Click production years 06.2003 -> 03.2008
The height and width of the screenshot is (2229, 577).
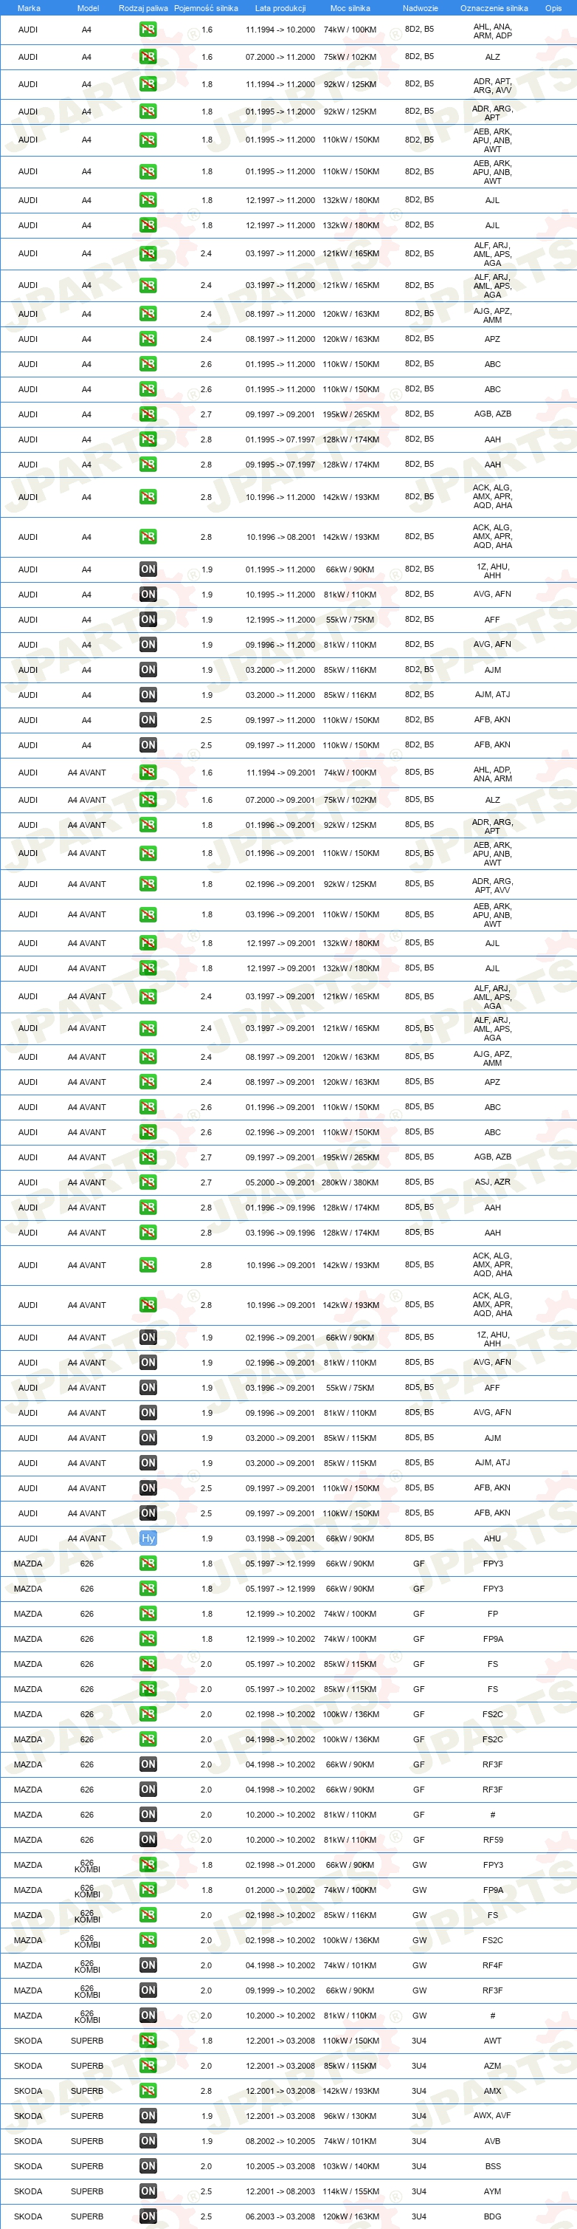280,2216
